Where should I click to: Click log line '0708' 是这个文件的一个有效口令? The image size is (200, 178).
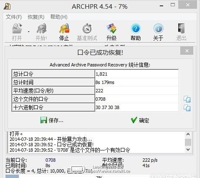(70, 150)
